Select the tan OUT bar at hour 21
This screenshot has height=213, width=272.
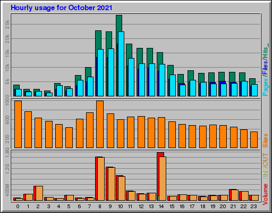pos(235,195)
